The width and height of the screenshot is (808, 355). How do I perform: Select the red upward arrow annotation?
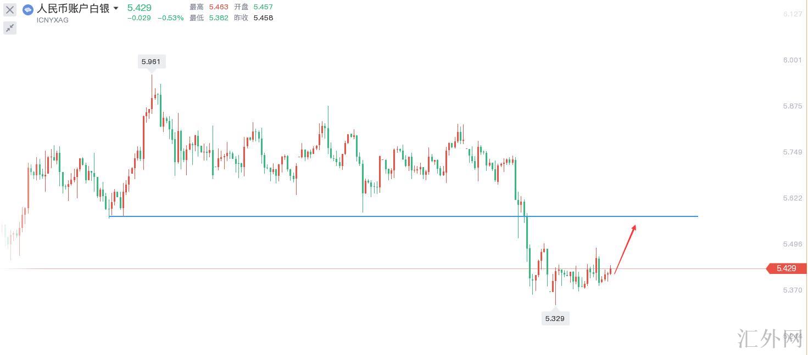coord(625,249)
